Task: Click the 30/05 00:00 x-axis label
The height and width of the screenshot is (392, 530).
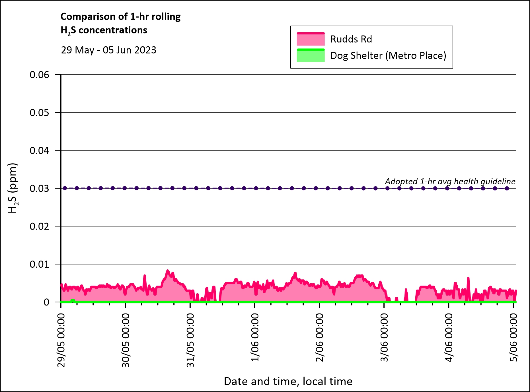Action: [126, 340]
